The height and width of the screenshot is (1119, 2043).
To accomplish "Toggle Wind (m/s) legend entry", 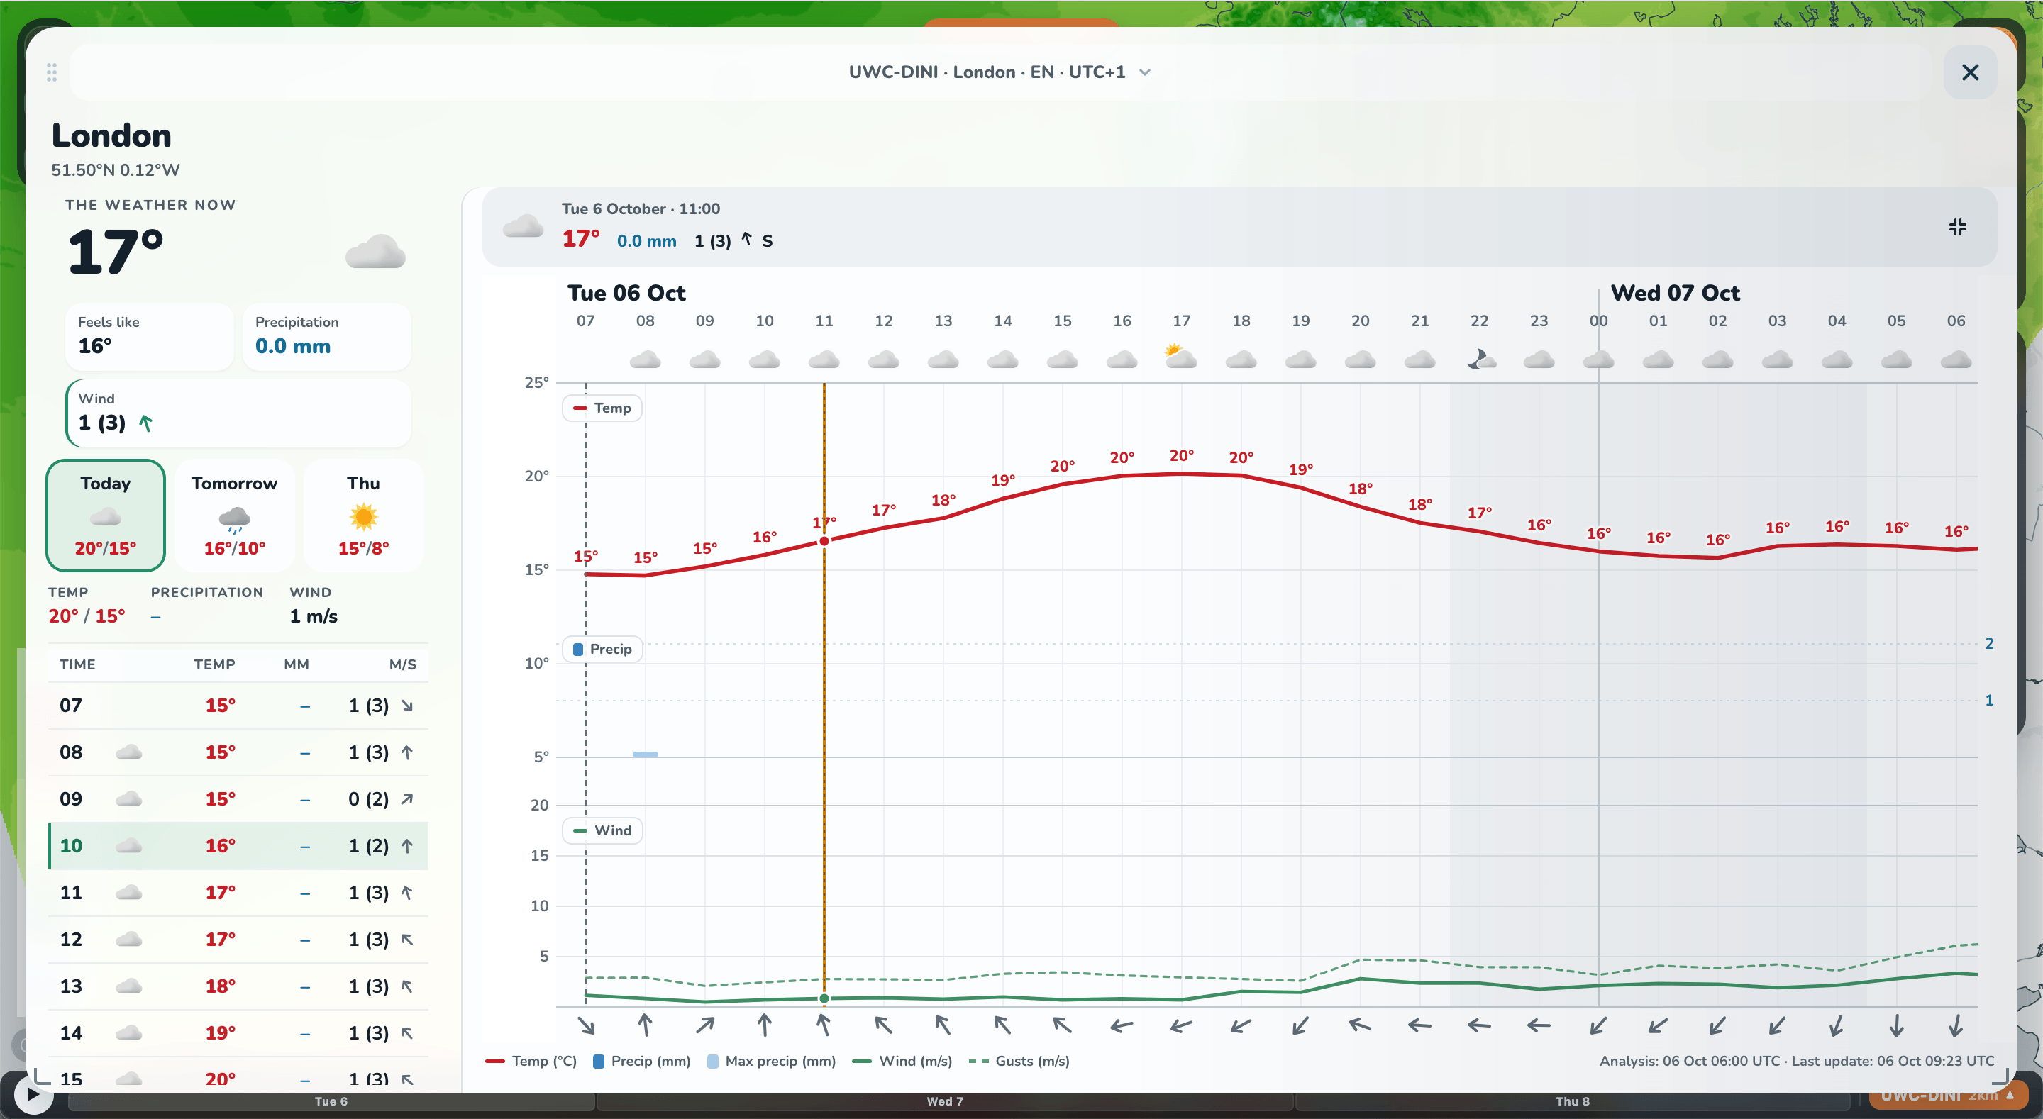I will [x=902, y=1061].
